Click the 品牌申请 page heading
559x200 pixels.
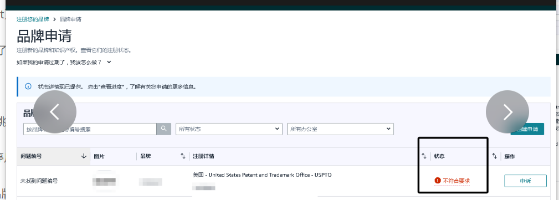[44, 36]
